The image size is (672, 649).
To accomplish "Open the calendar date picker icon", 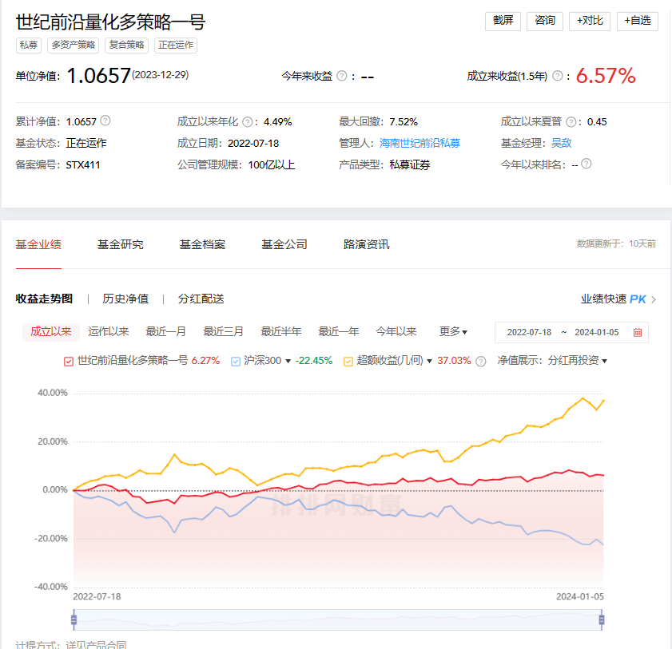I will point(638,332).
